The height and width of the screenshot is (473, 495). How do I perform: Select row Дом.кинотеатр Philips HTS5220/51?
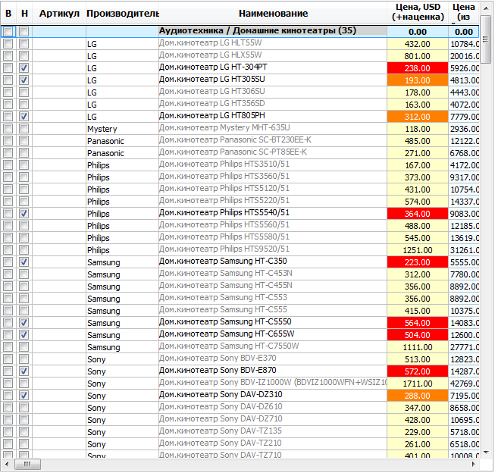[x=240, y=202]
